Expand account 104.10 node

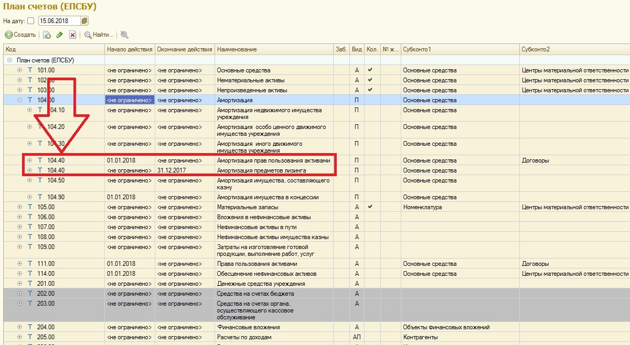(30, 110)
